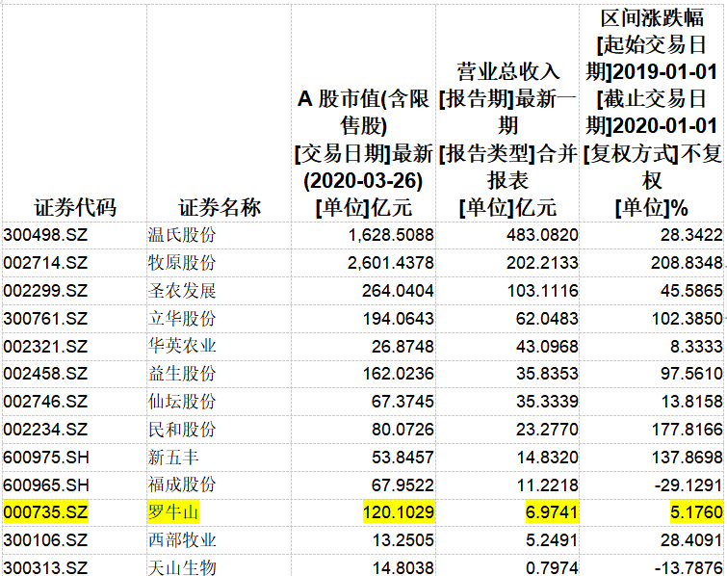Select cell 新五丰
The width and height of the screenshot is (727, 576).
pyautogui.click(x=220, y=458)
